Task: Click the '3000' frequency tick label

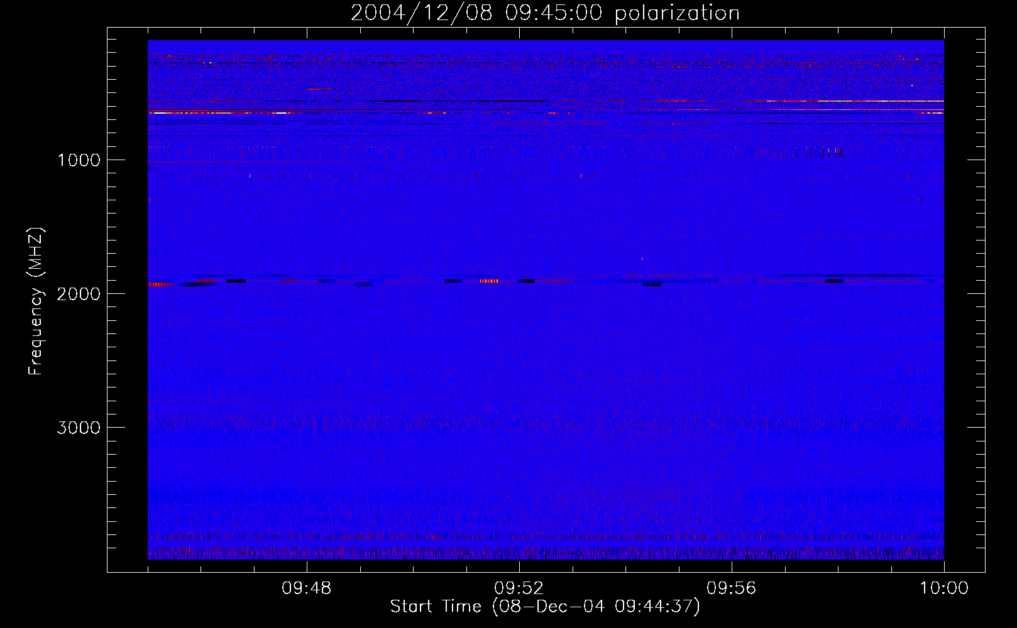Action: coord(79,428)
